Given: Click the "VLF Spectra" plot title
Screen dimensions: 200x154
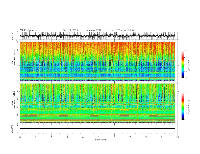Looking at the screenshot, I should click(x=29, y=30).
